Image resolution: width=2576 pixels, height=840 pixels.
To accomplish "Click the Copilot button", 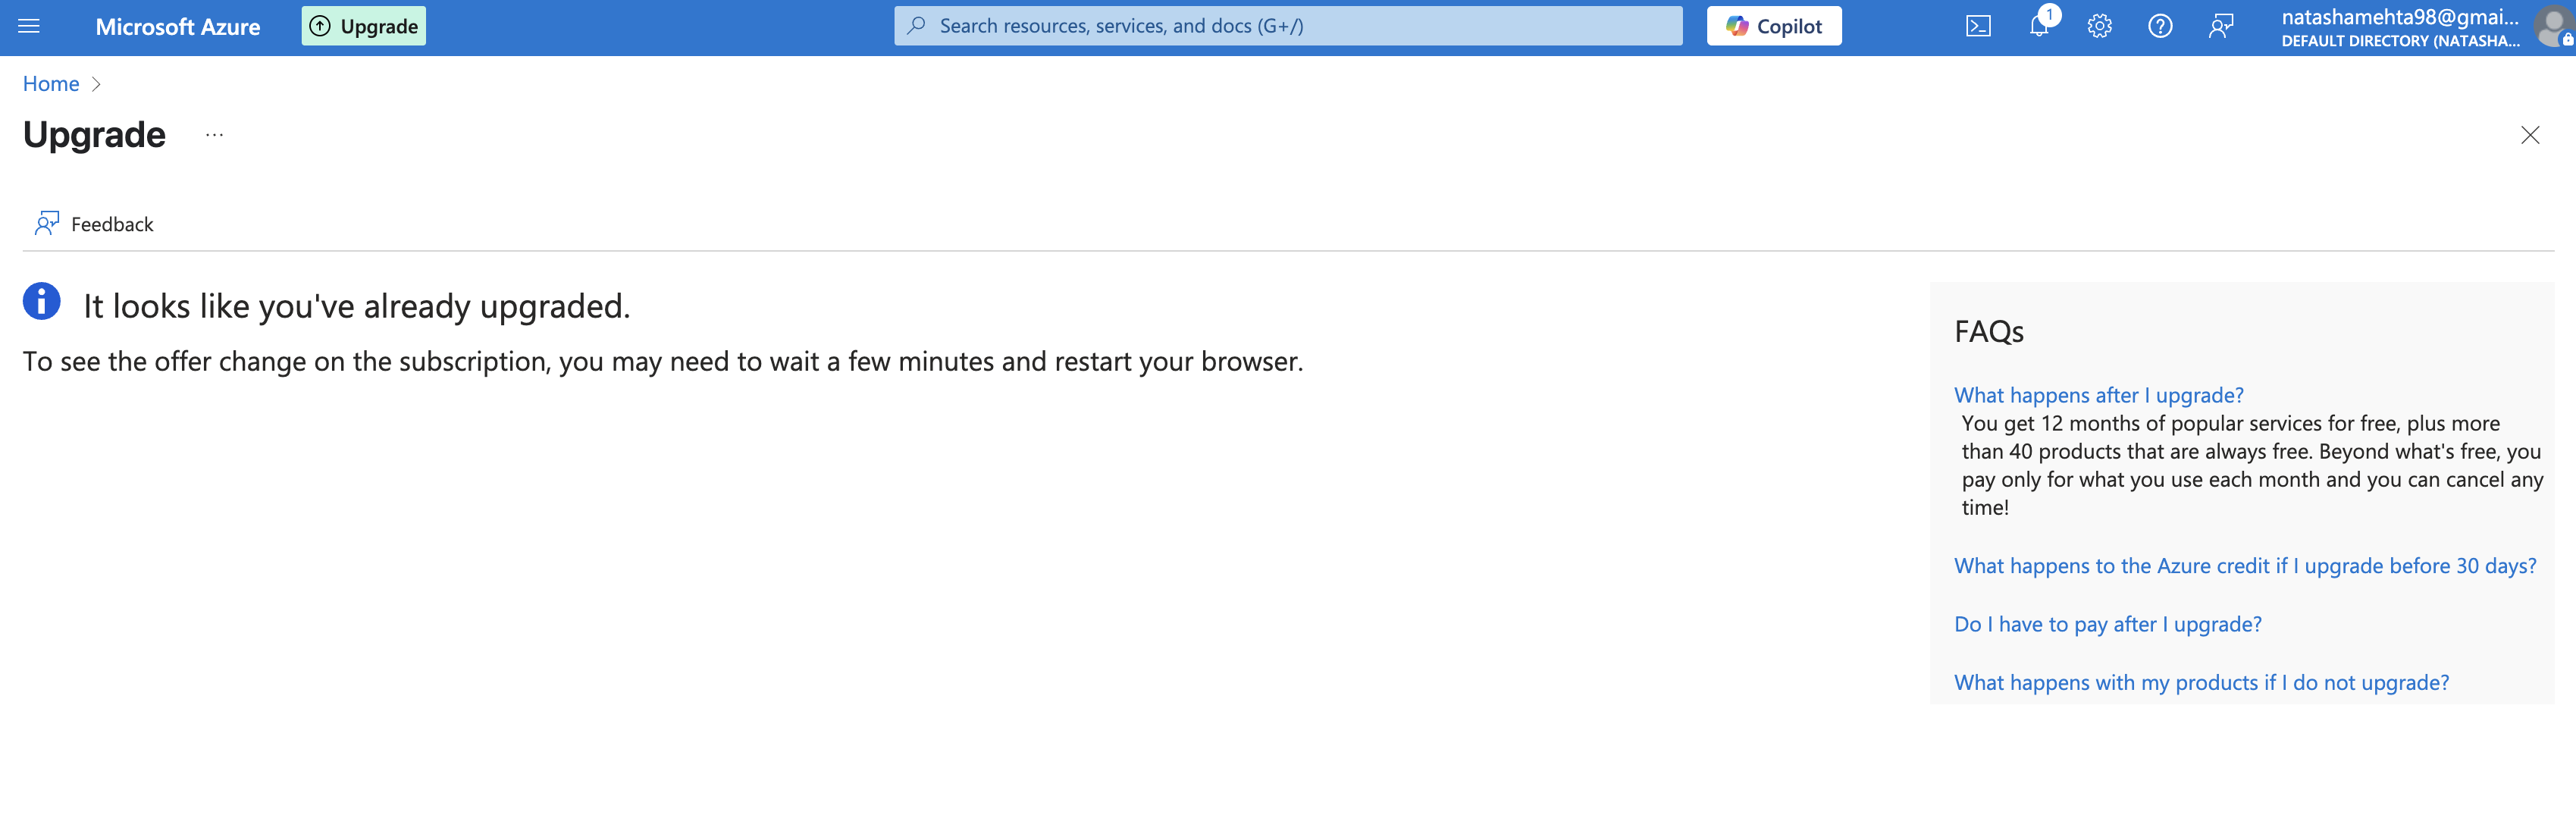I will point(1773,27).
